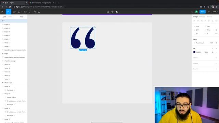
Task: Select the Comment tool
Action: (x=39, y=12)
